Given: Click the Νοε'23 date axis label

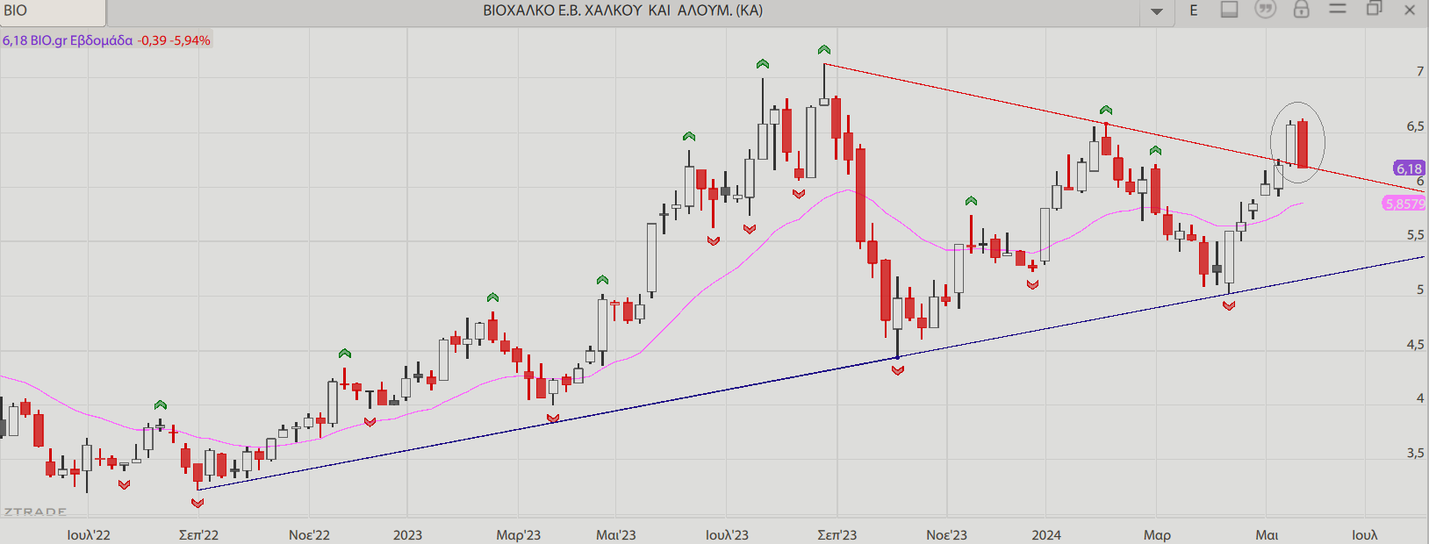Looking at the screenshot, I should pyautogui.click(x=947, y=535).
